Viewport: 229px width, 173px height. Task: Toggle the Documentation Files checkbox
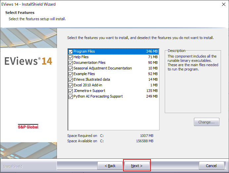point(71,63)
